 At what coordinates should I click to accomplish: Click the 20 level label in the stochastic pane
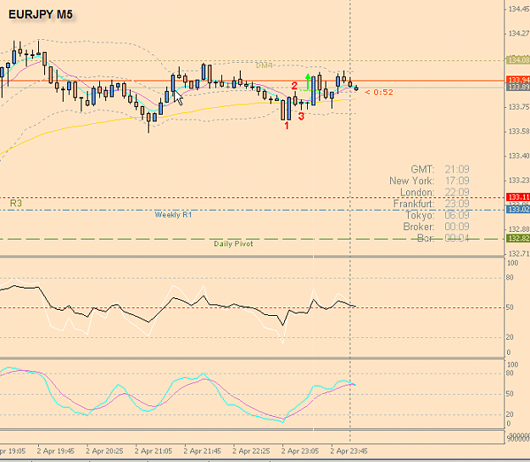tap(510, 414)
